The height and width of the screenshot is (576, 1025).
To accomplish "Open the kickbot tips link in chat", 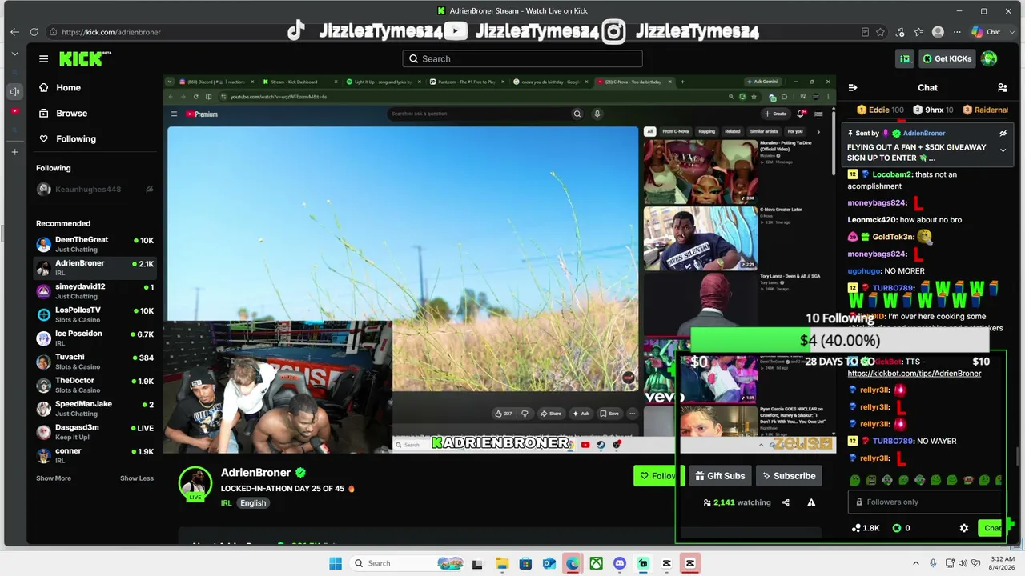I will click(914, 374).
